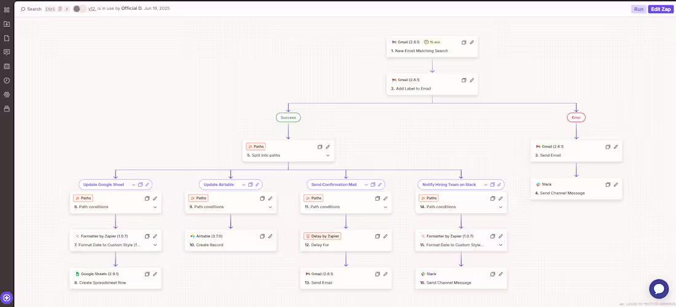The height and width of the screenshot is (307, 676).
Task: Expand step 6 Path conditions chevron
Action: click(155, 207)
